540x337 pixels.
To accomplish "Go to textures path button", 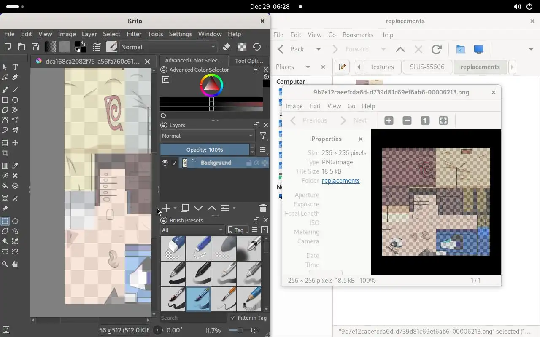I will [382, 67].
